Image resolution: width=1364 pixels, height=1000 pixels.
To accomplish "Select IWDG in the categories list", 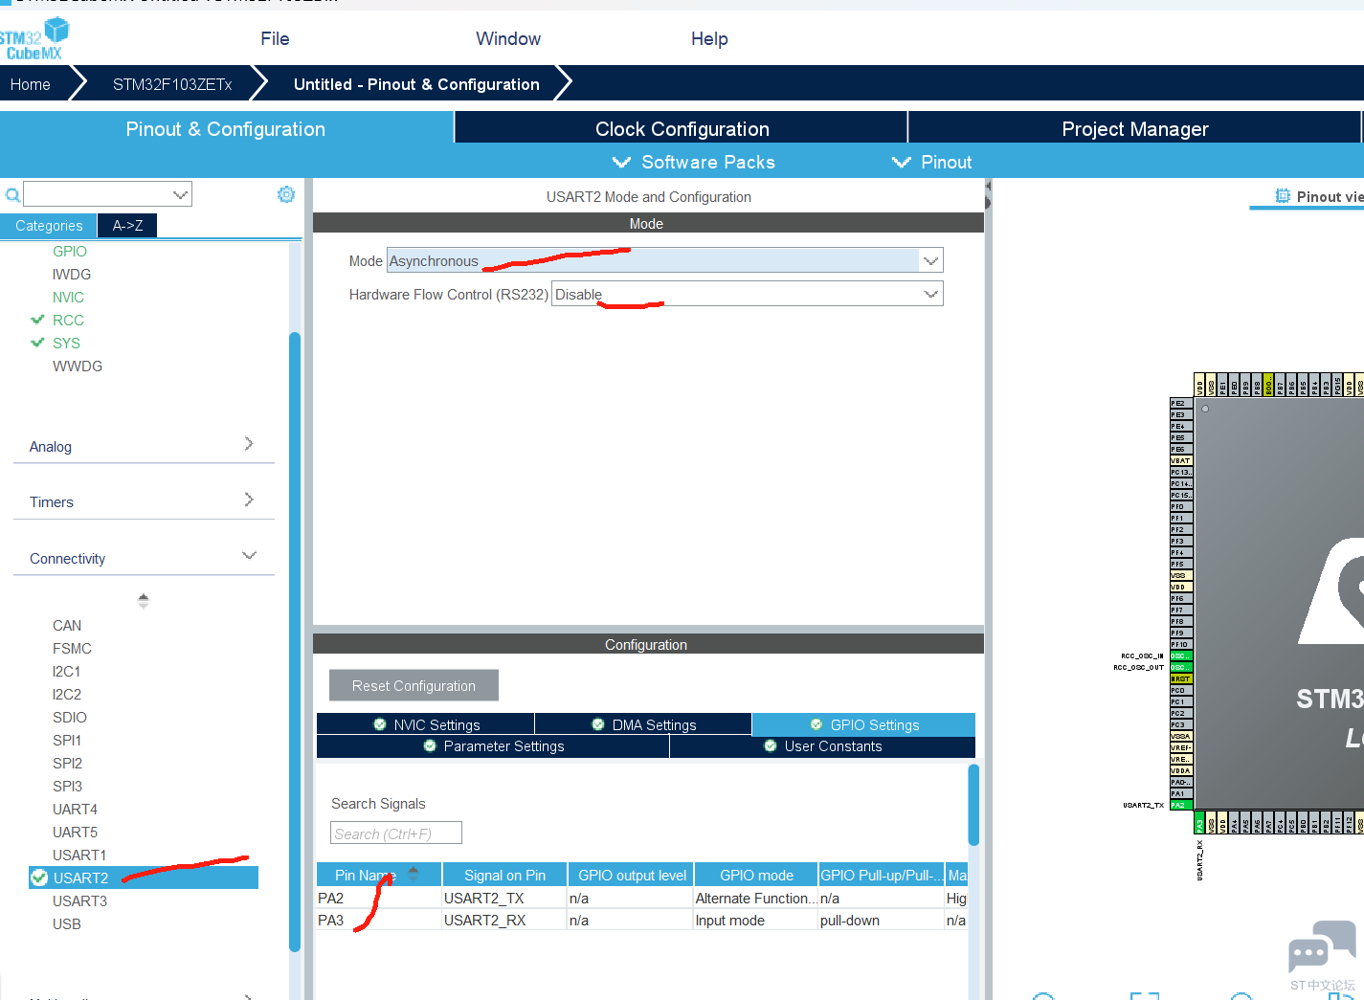I will click(72, 274).
